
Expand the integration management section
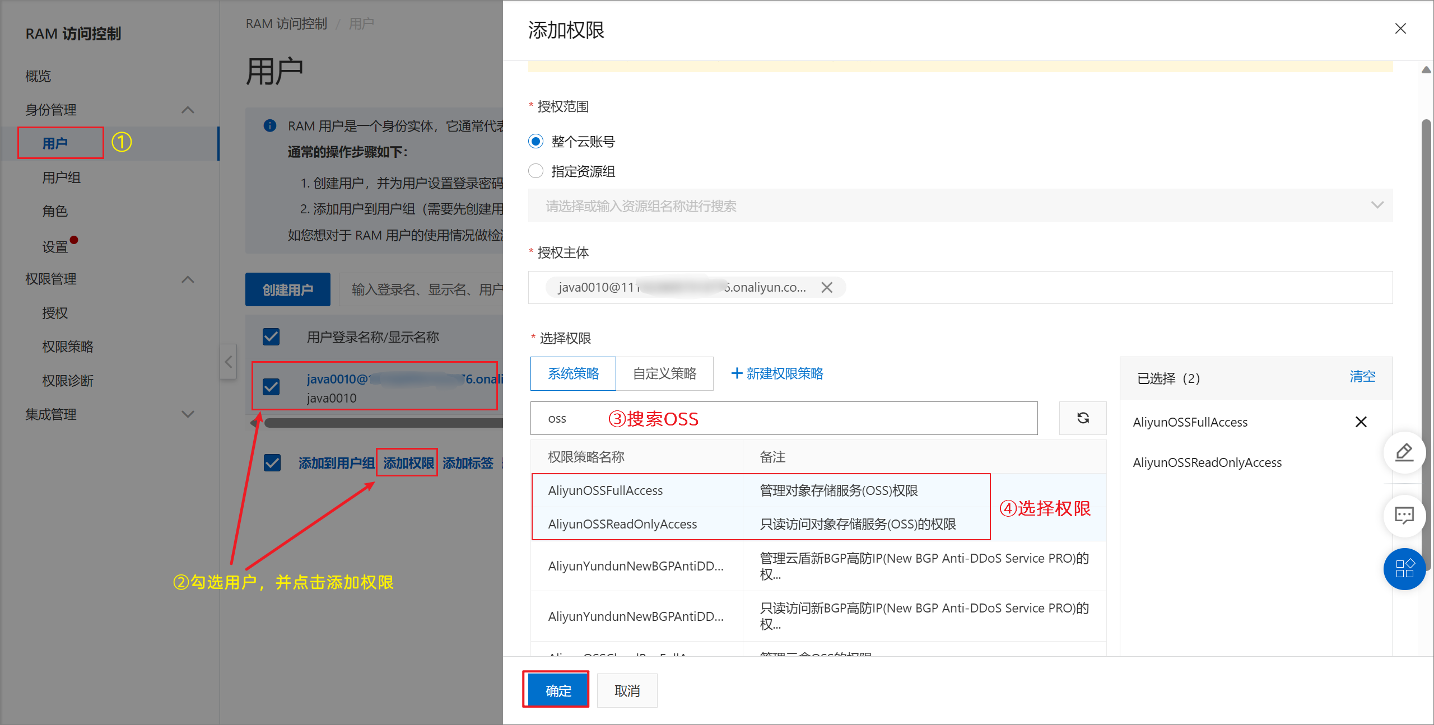[188, 414]
